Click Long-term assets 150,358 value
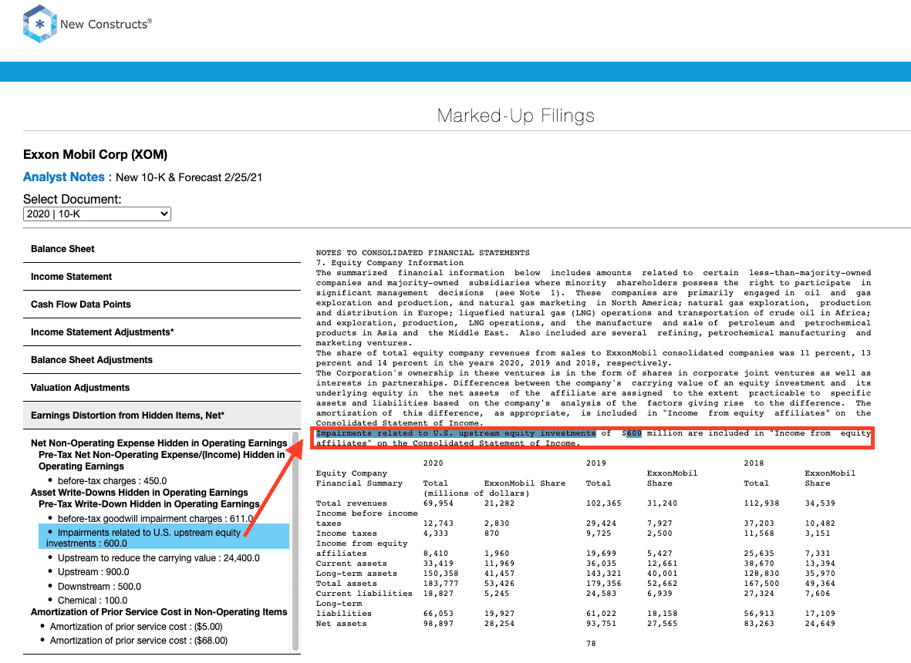 pos(440,574)
